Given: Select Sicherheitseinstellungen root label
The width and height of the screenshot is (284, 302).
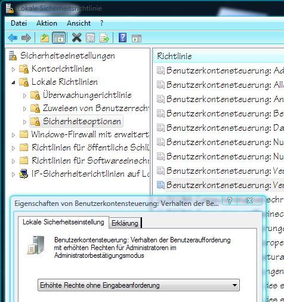Looking at the screenshot, I should 67,56.
